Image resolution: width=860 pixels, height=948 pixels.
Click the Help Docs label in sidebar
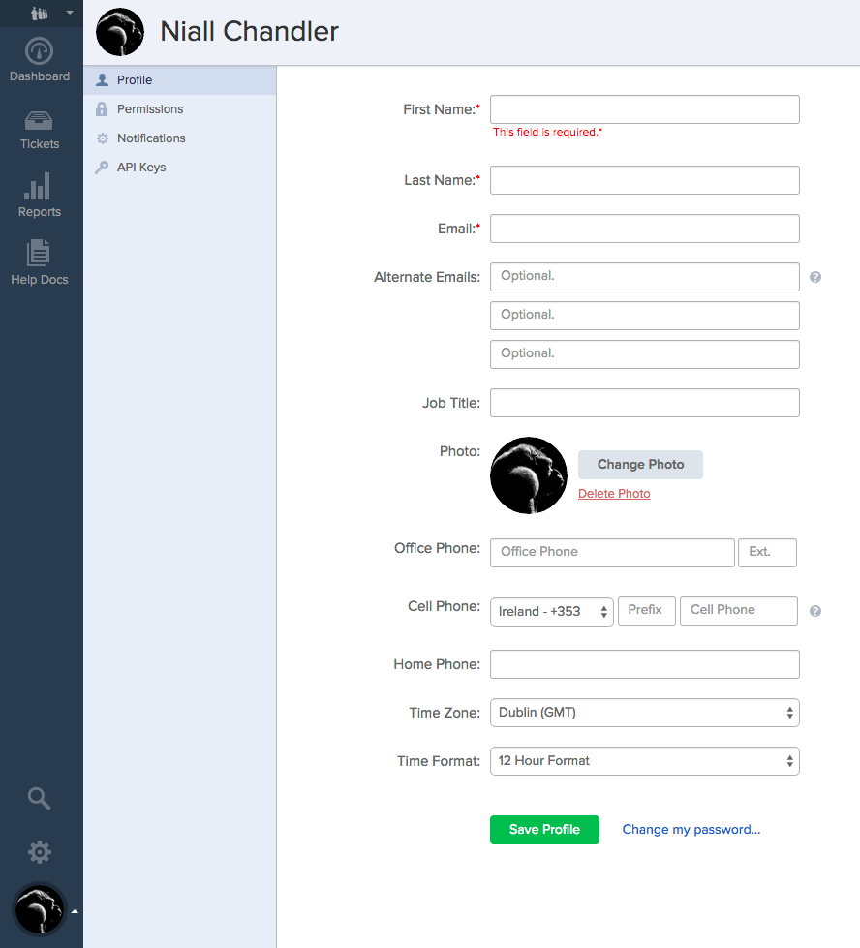(x=40, y=279)
